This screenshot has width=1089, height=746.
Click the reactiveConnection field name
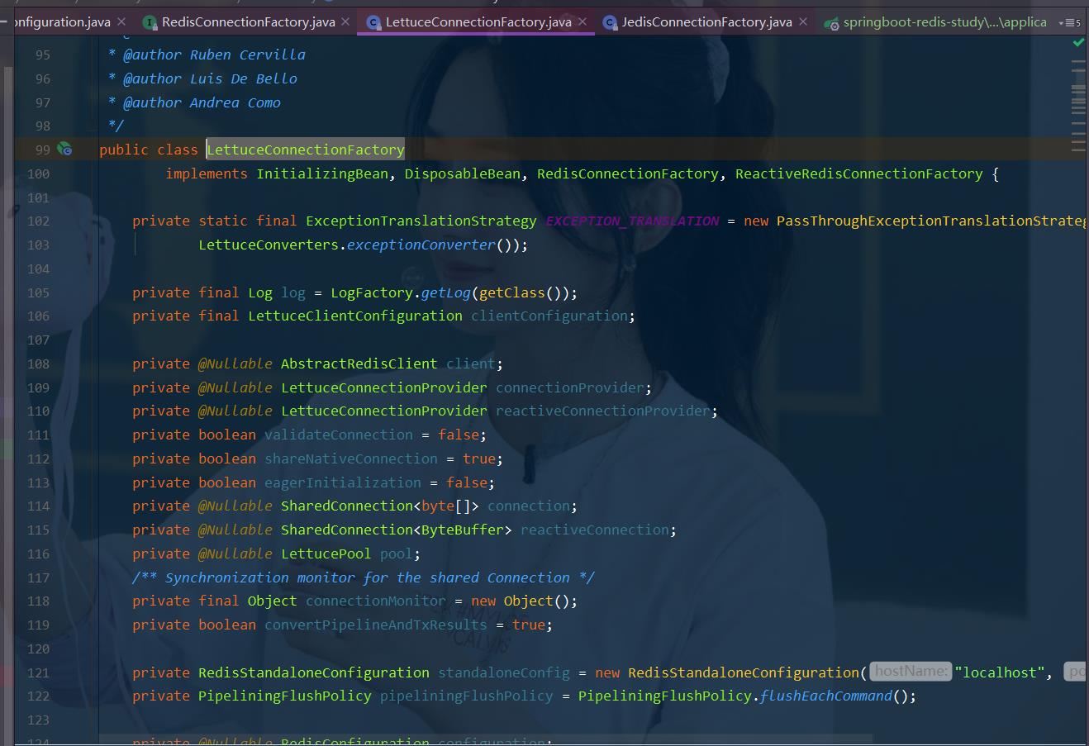pyautogui.click(x=595, y=530)
